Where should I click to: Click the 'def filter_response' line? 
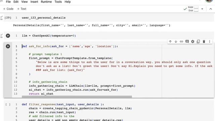coord(63,105)
